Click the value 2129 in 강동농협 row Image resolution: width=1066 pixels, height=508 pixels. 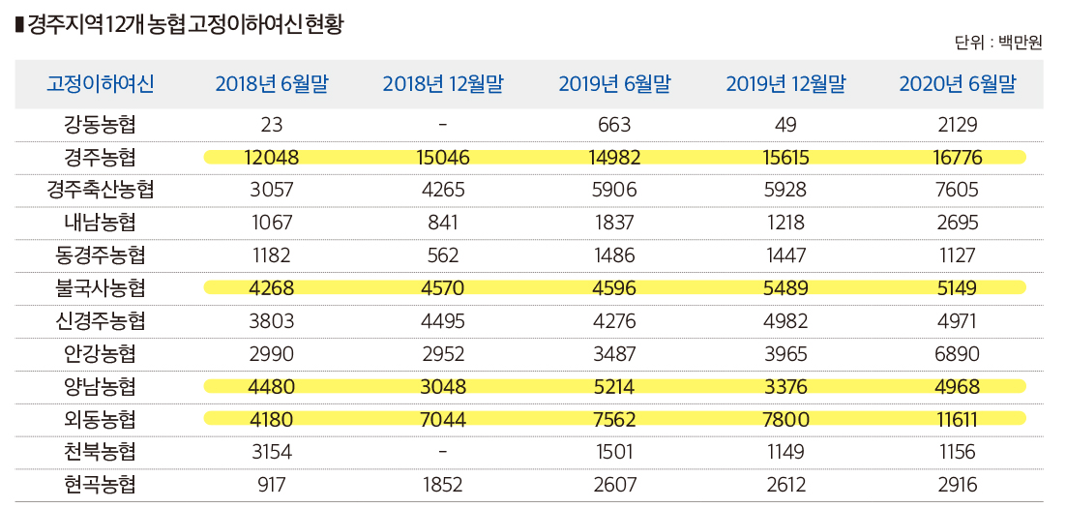(x=958, y=124)
